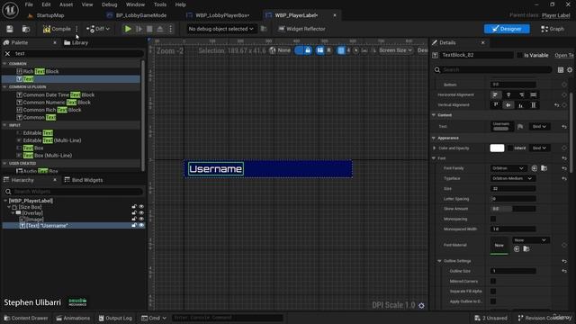576x324 pixels.
Task: Open the Window menu
Action: click(135, 4)
